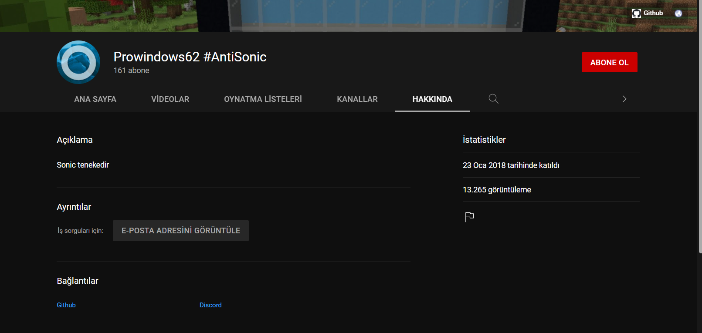Click the ABONE OL subscribe button
This screenshot has height=333, width=702.
pyautogui.click(x=609, y=62)
